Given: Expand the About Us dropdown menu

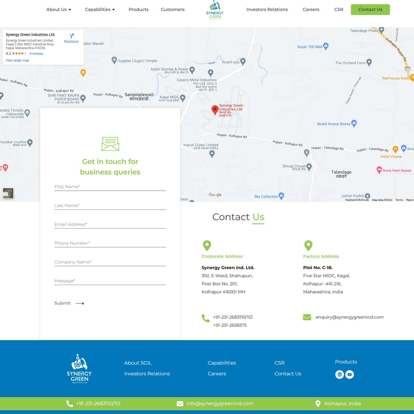Looking at the screenshot, I should pyautogui.click(x=59, y=10).
